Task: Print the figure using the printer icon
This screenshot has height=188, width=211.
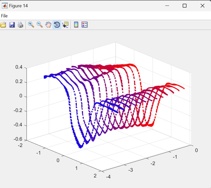Action: click(x=20, y=25)
